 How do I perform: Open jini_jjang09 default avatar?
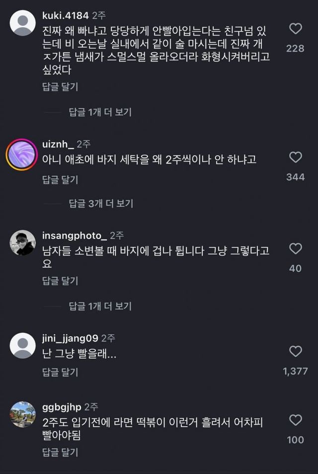pyautogui.click(x=23, y=346)
